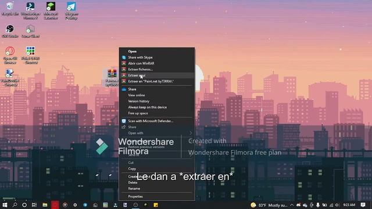Choose Extraer ficheros... option

(157, 70)
